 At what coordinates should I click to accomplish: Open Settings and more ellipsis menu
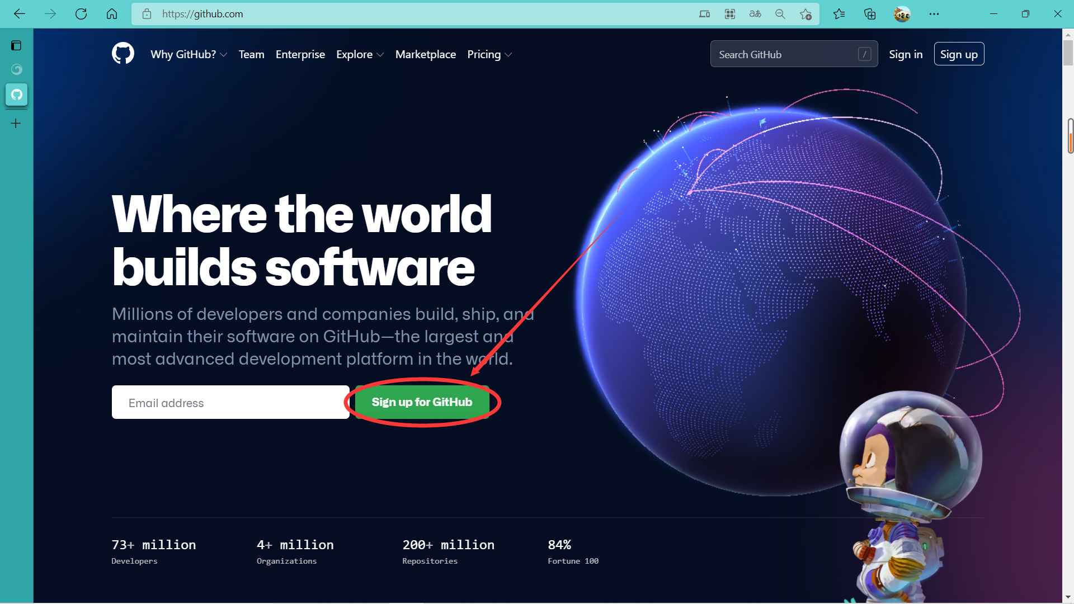[934, 14]
